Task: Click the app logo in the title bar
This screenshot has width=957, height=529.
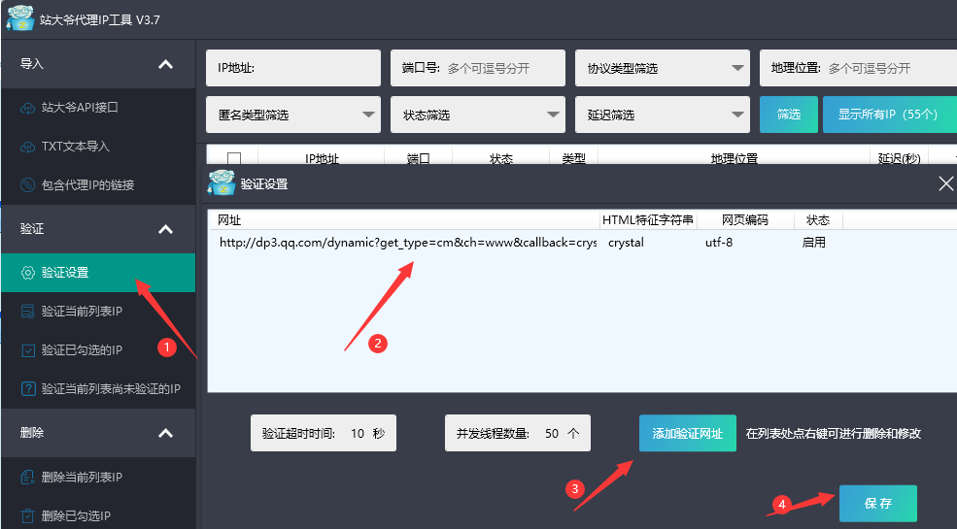Action: pyautogui.click(x=20, y=17)
